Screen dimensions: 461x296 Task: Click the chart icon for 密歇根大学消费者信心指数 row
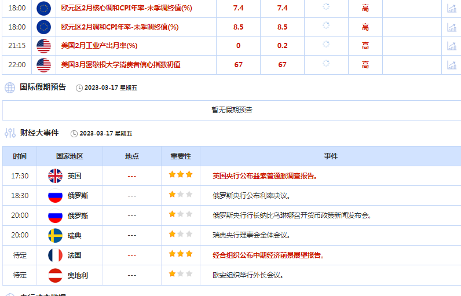pyautogui.click(x=452, y=64)
